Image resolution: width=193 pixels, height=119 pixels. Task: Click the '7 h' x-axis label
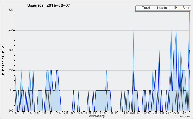(66, 112)
